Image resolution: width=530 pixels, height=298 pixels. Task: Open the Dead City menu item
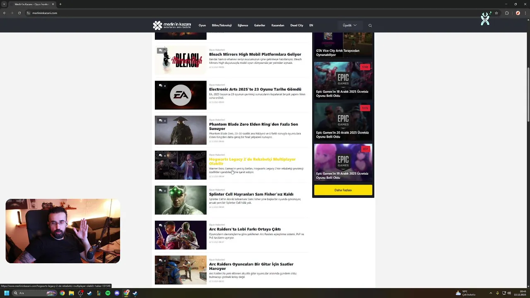(297, 25)
